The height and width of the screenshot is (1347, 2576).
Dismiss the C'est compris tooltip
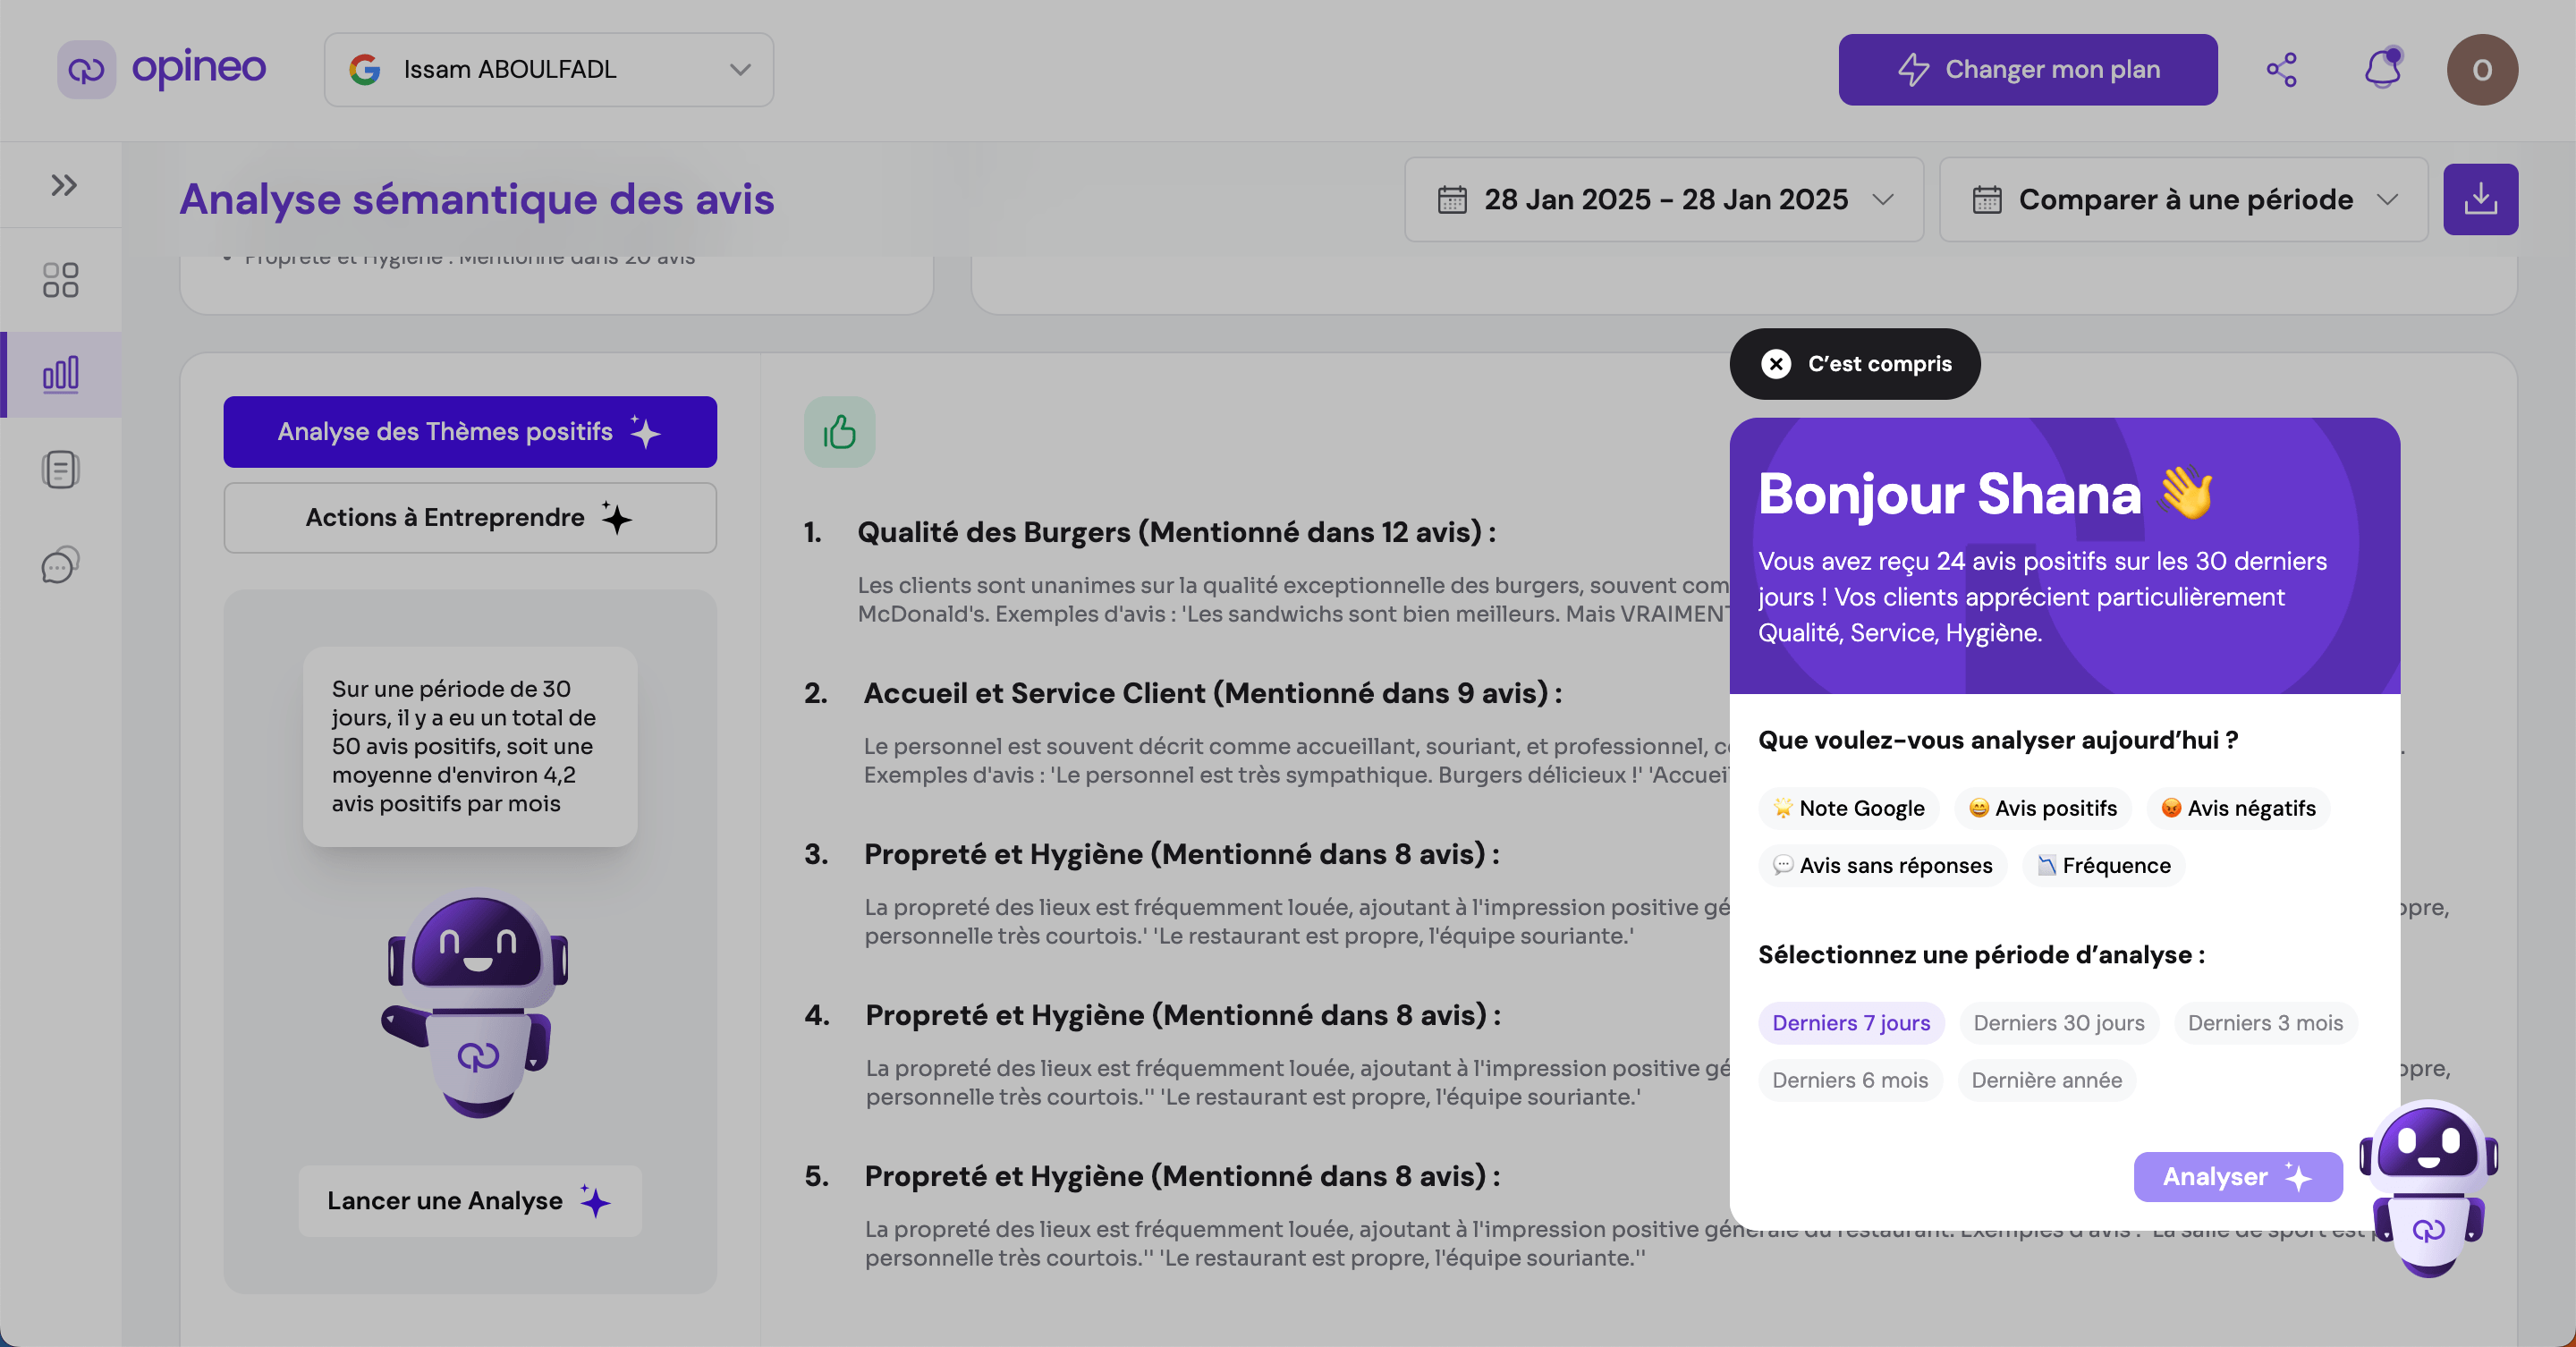1854,363
